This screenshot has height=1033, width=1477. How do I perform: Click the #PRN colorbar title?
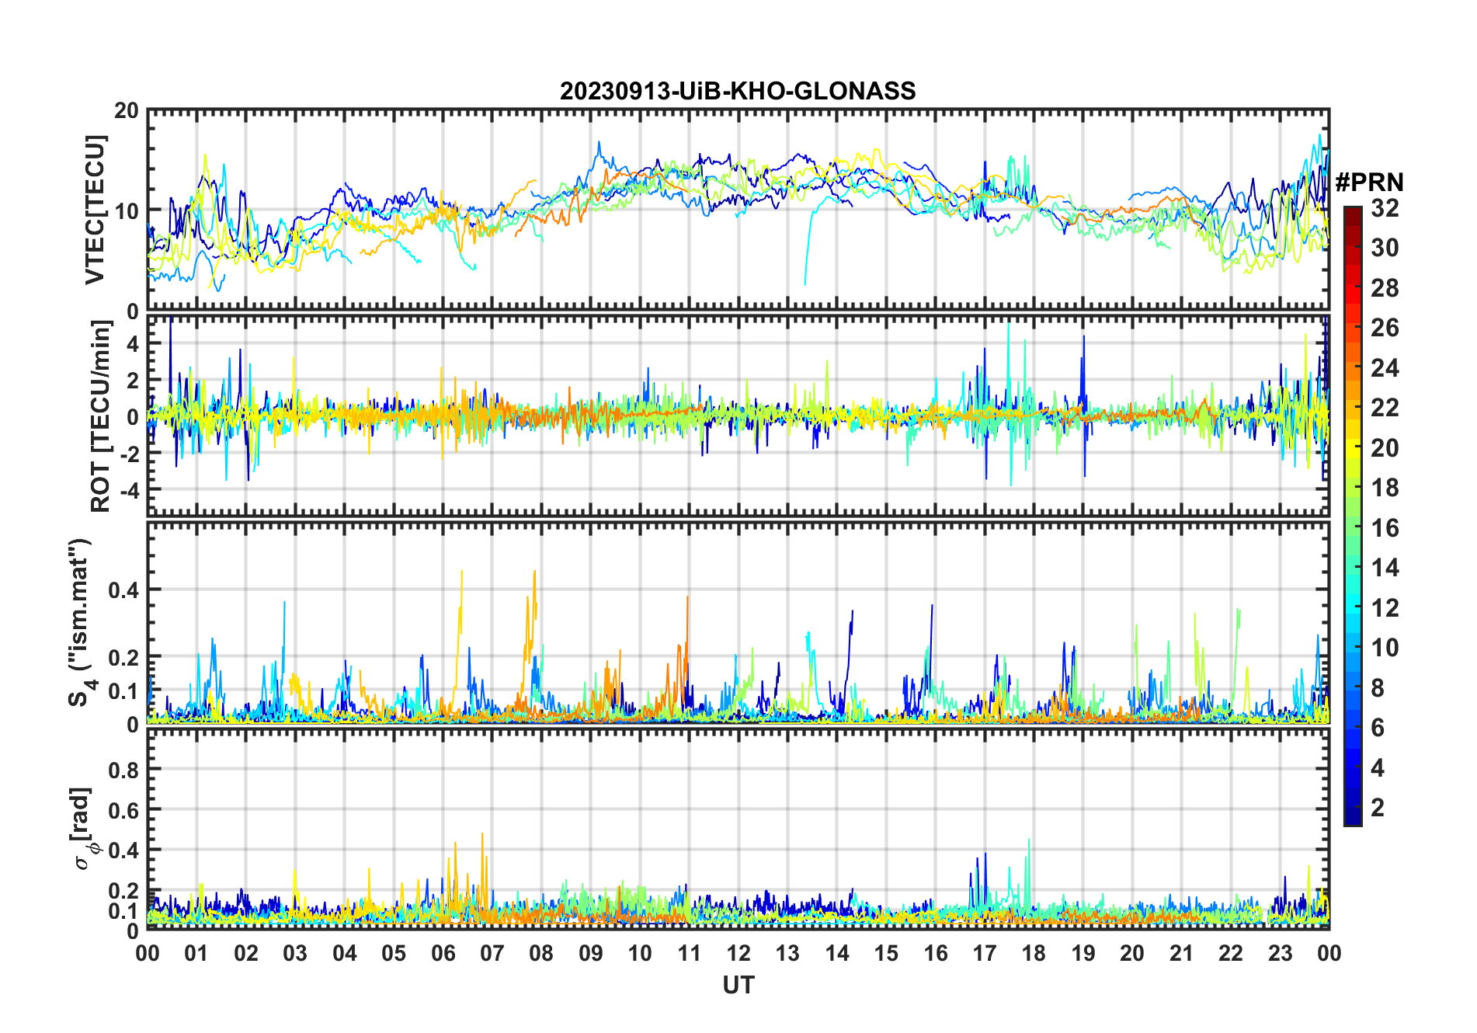1369,183
